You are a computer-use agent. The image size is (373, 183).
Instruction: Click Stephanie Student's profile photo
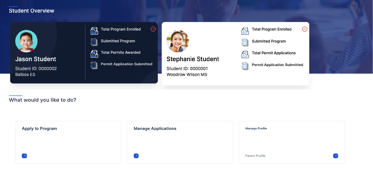[178, 41]
